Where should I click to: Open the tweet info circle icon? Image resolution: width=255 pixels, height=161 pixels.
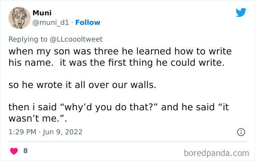point(241,132)
